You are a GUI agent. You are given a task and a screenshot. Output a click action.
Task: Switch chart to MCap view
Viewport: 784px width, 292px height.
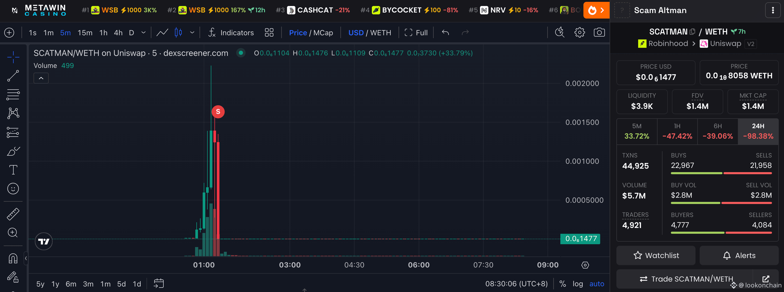click(323, 33)
